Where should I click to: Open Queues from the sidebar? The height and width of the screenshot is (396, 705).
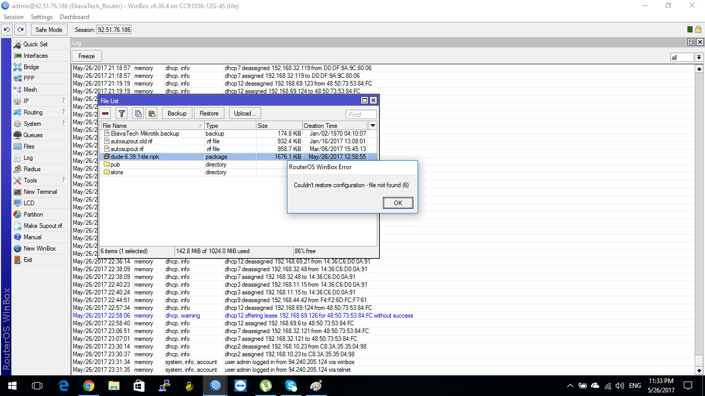tap(33, 135)
